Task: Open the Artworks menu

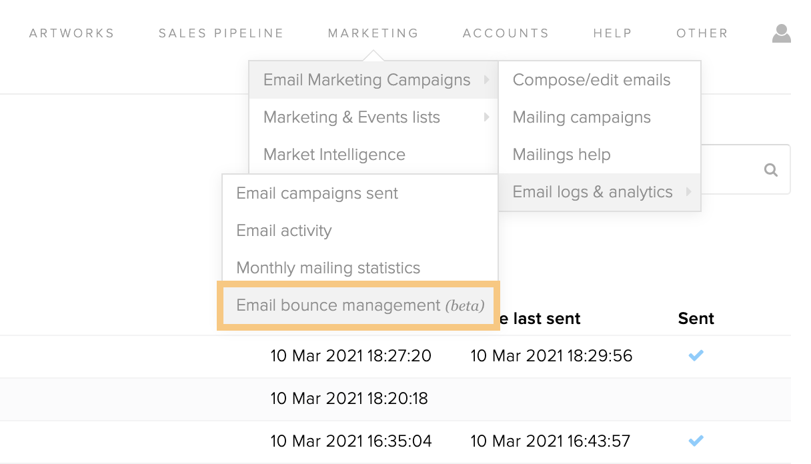Action: tap(72, 33)
